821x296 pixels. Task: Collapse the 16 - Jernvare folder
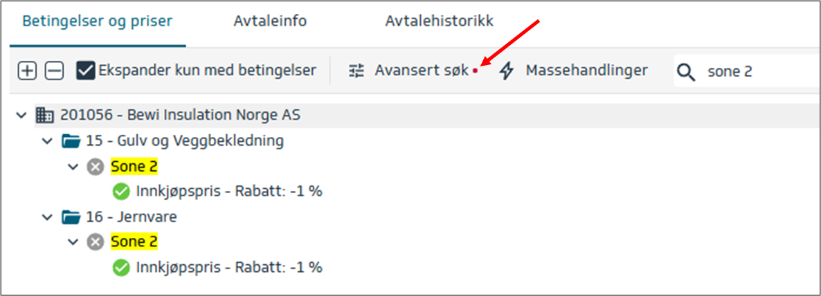click(47, 217)
